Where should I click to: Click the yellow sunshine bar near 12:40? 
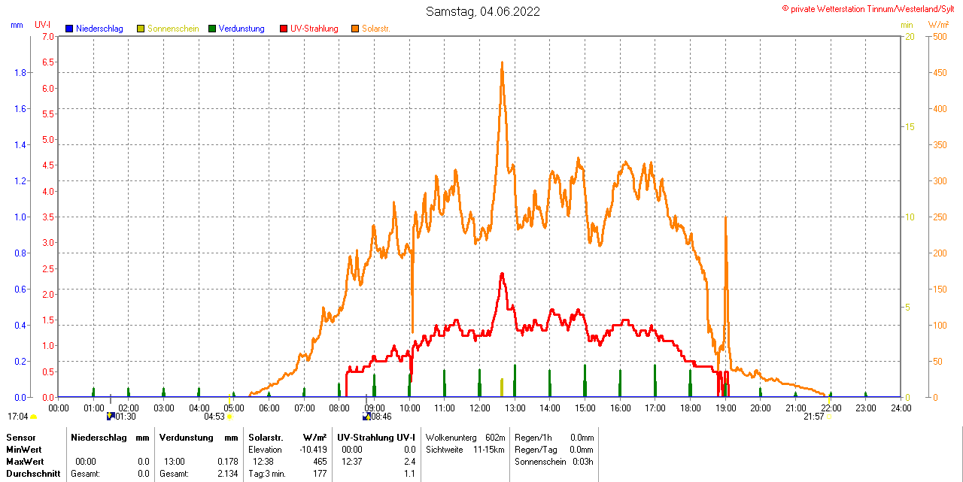[x=502, y=387]
